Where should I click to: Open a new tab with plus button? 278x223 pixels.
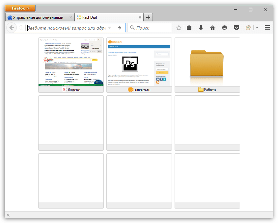(x=149, y=17)
